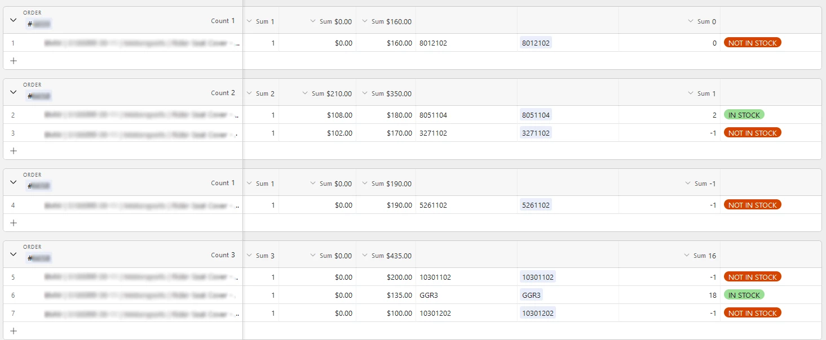Screen dimensions: 826x340
Task: Open linked record 8051104 chip
Action: pyautogui.click(x=536, y=115)
